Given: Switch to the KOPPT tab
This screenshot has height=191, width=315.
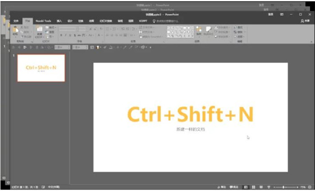Looking at the screenshot, I should coord(143,21).
